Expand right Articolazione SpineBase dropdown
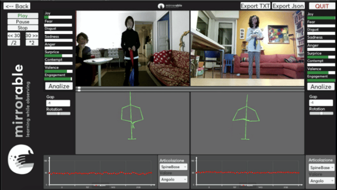337x190 pixels. tap(322, 168)
